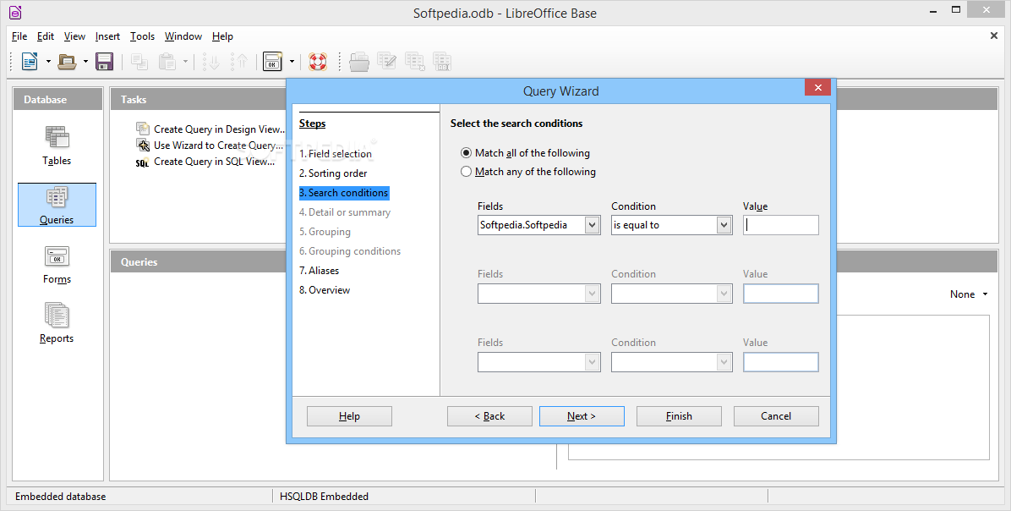This screenshot has width=1011, height=511.
Task: Select Reports in the Database pane
Action: [57, 324]
